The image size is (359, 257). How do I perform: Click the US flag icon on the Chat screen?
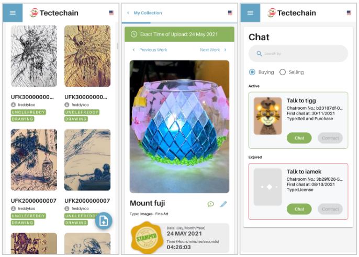coord(349,13)
